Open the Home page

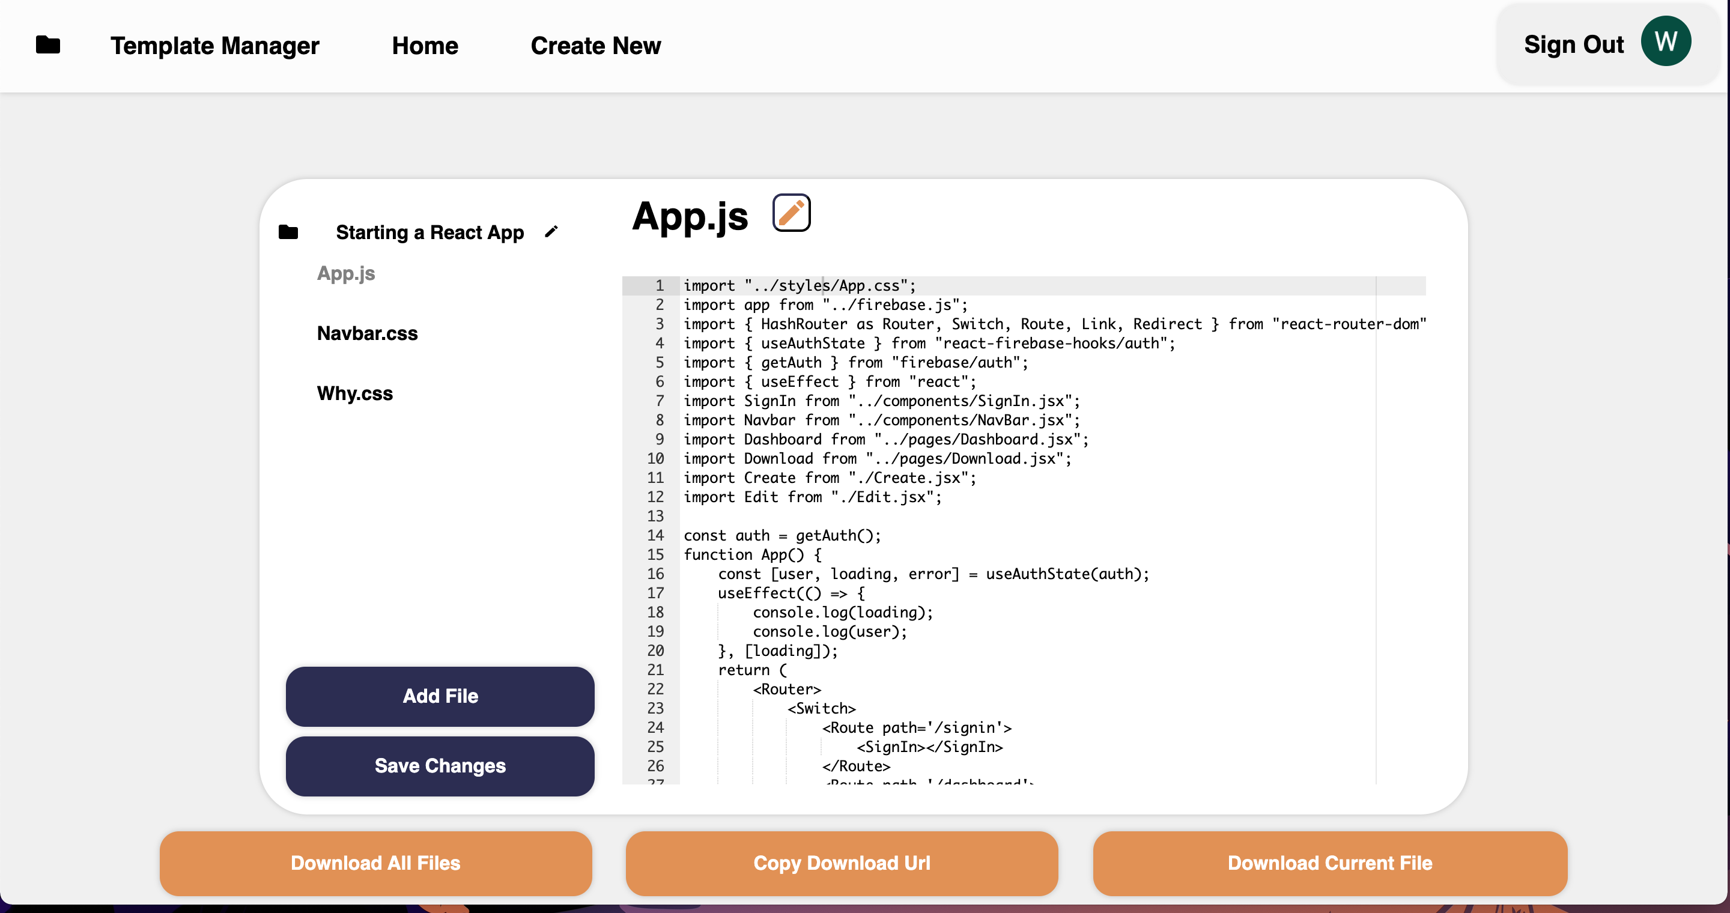click(425, 46)
